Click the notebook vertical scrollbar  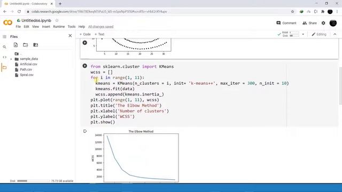[x=340, y=86]
